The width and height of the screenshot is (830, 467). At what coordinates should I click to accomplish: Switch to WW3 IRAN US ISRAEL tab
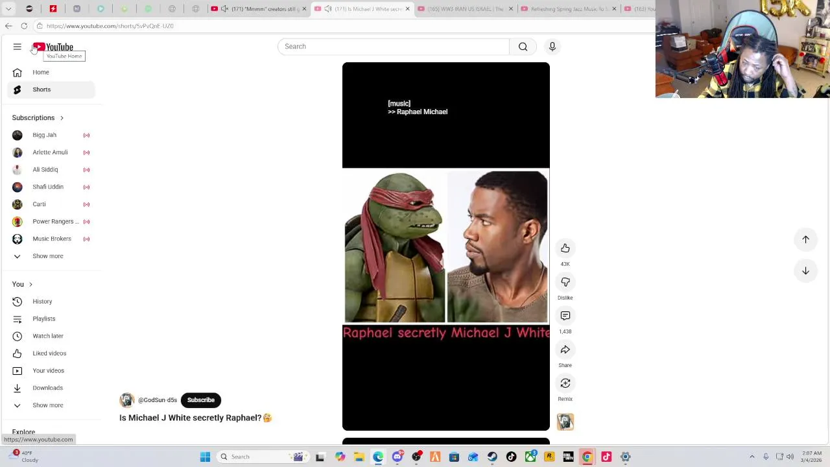click(x=465, y=9)
